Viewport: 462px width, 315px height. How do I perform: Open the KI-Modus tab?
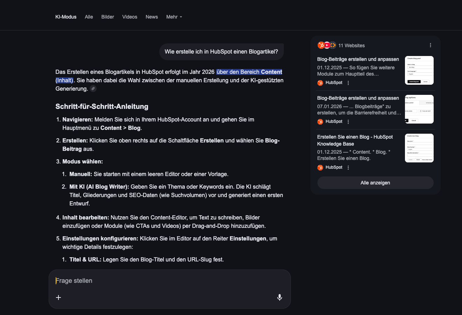66,17
